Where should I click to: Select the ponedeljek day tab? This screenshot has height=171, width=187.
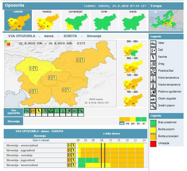[76, 21]
